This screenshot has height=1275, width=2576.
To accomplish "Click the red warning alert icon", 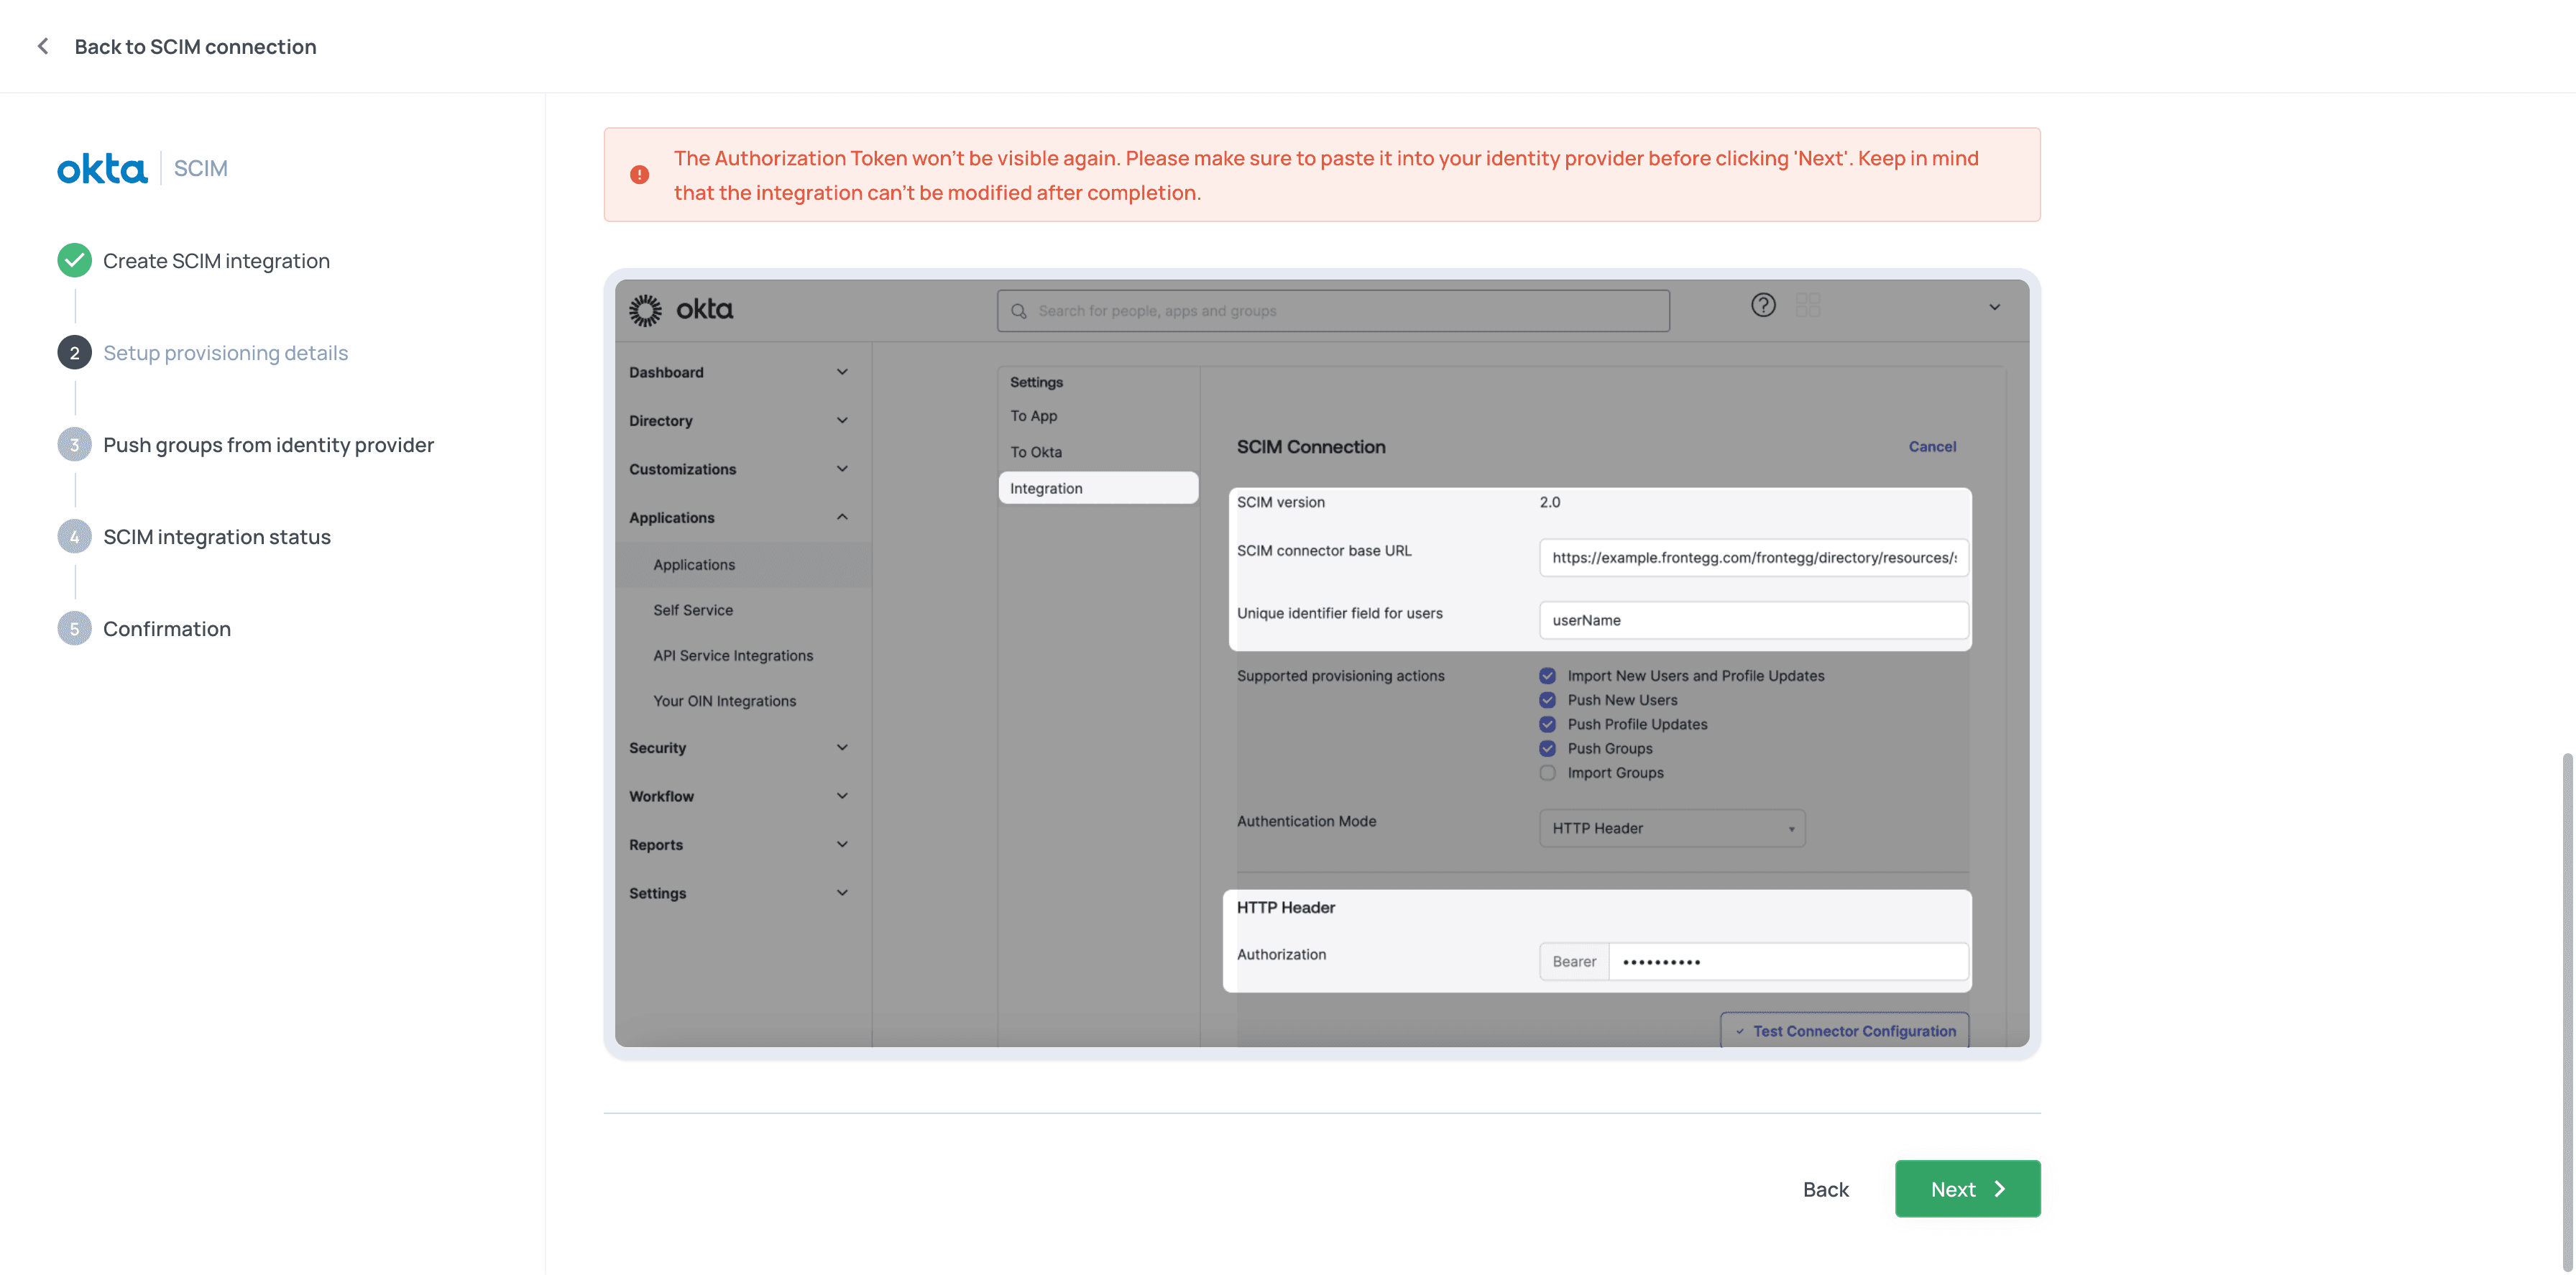I will point(639,175).
